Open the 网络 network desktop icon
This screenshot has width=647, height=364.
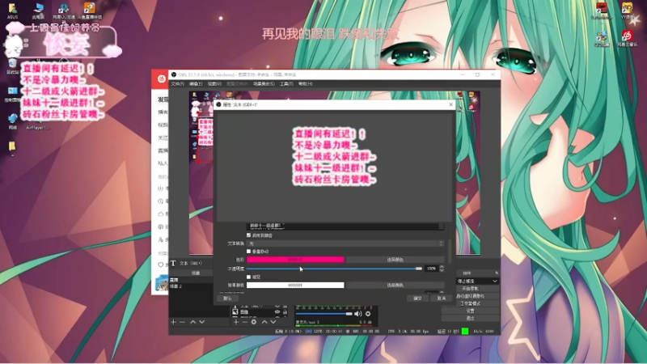pyautogui.click(x=12, y=121)
